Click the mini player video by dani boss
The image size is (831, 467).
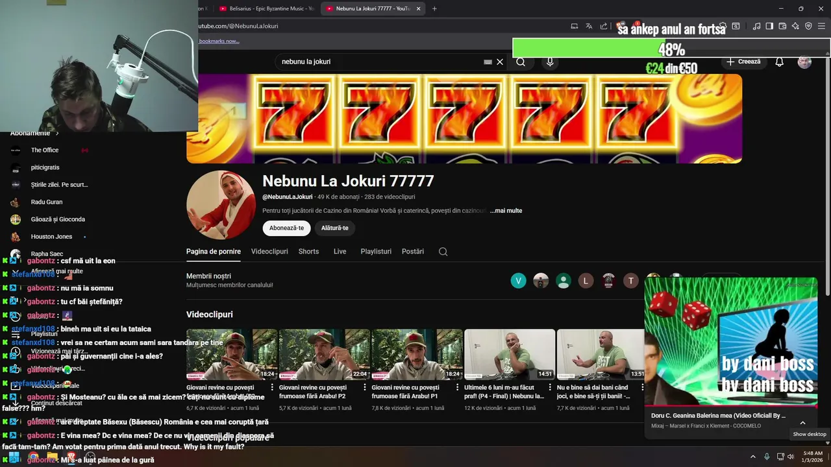[731, 341]
